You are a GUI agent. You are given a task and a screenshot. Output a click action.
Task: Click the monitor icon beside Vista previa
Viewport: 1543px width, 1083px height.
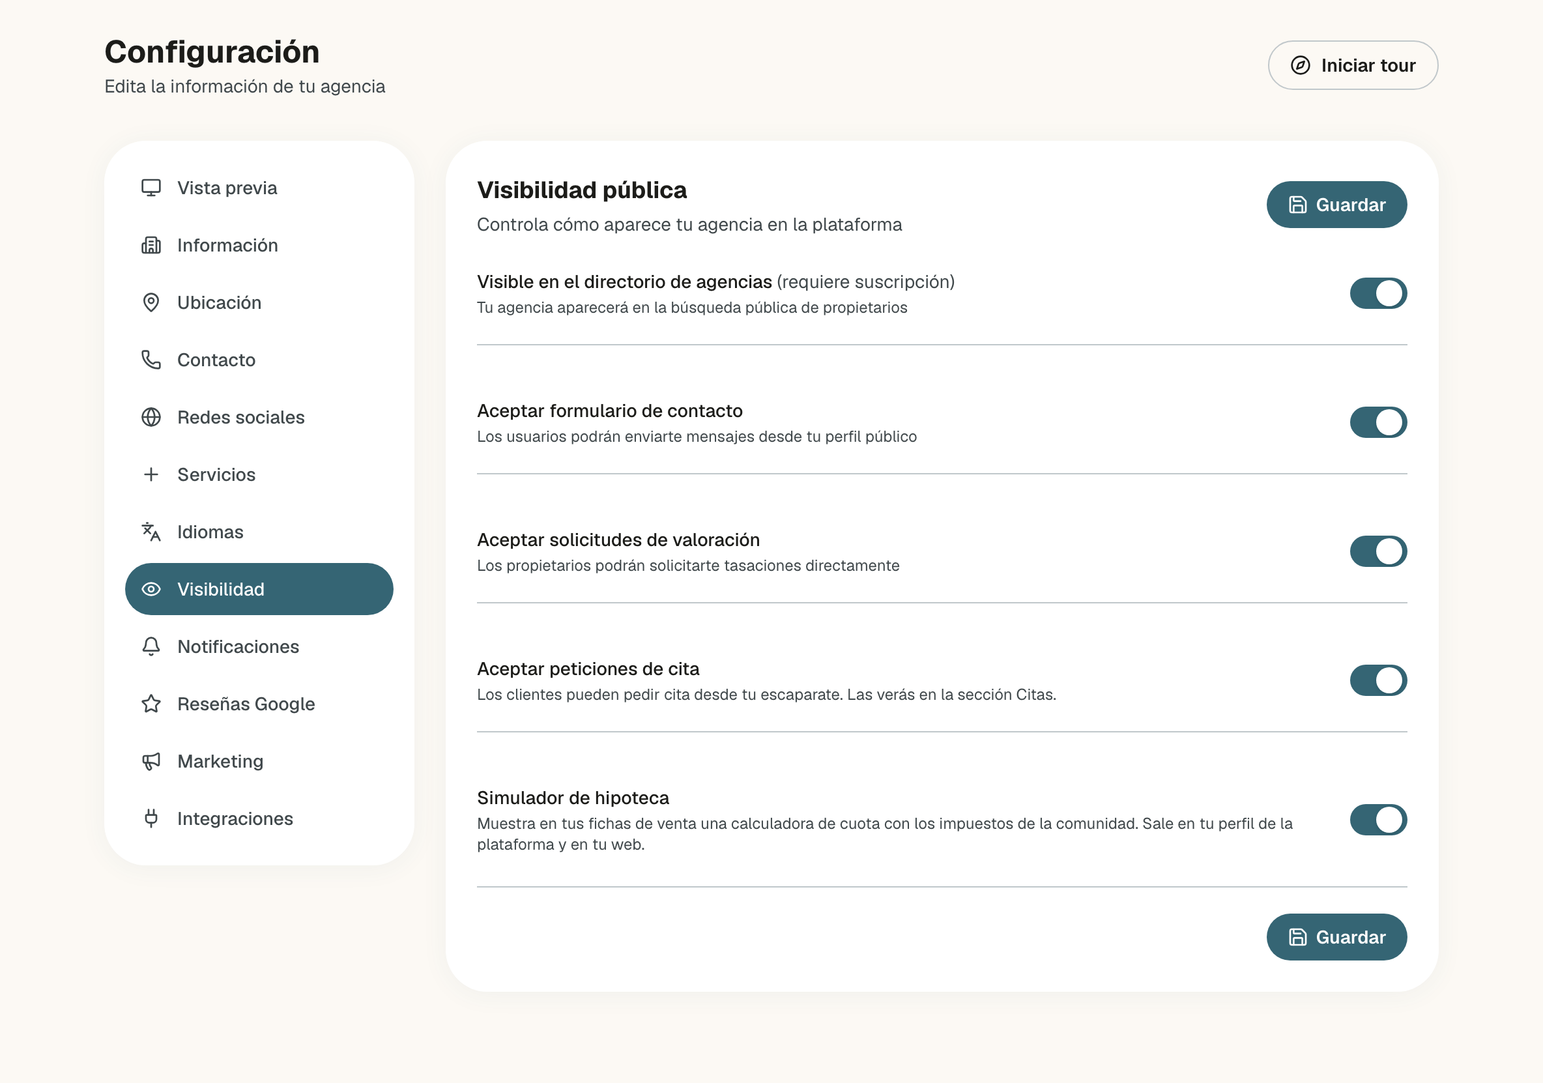pos(151,188)
